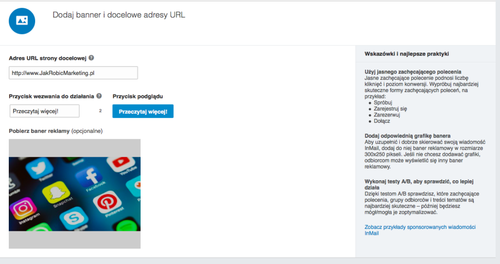Click help icon beside Adres URL strony docelowej

(91, 58)
